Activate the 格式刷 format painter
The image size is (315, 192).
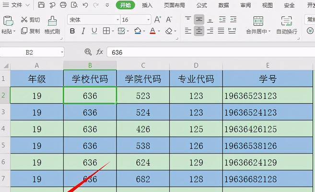[52, 25]
